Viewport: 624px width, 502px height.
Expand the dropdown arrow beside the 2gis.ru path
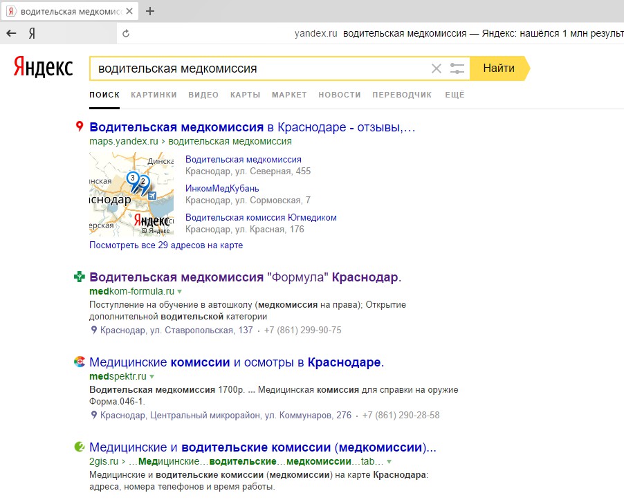coord(389,462)
